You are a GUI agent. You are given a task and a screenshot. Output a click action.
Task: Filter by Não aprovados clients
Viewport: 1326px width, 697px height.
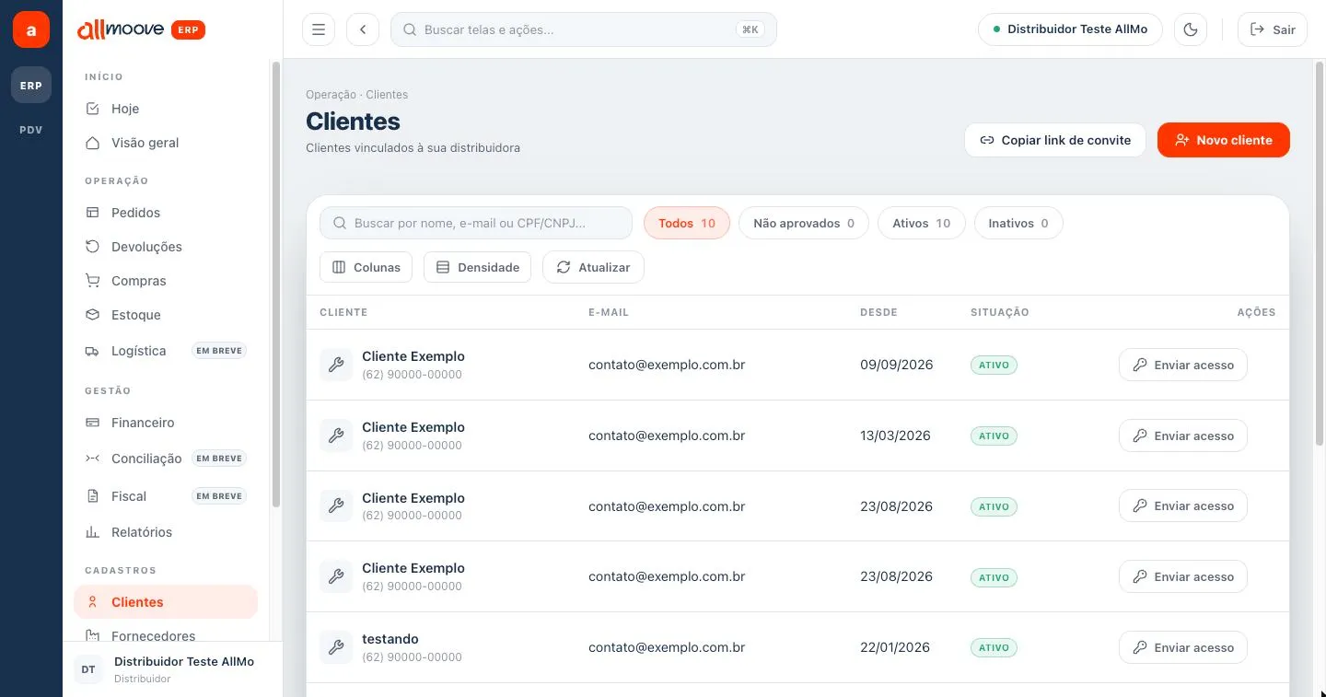[804, 223]
